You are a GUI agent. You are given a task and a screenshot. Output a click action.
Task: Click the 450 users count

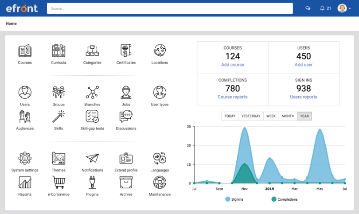pos(303,56)
